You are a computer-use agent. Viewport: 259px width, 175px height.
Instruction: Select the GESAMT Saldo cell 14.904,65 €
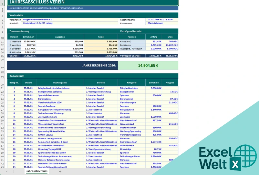pyautogui.click(x=101, y=56)
